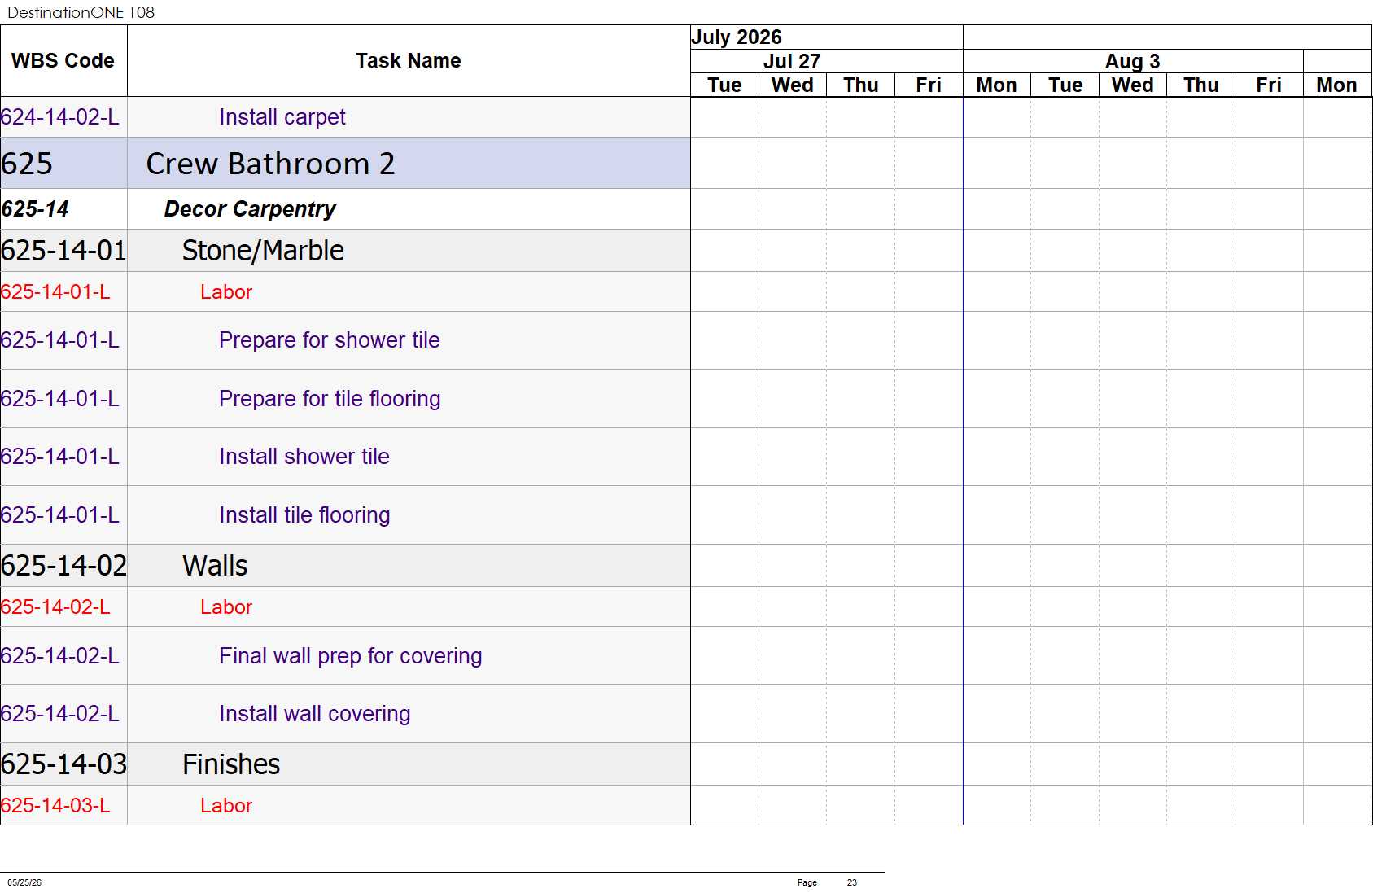Click the Fri header under Aug 3

tap(1269, 85)
